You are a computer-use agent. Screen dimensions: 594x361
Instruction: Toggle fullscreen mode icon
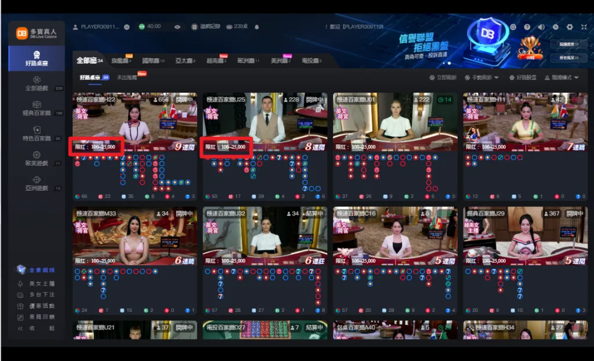584,27
